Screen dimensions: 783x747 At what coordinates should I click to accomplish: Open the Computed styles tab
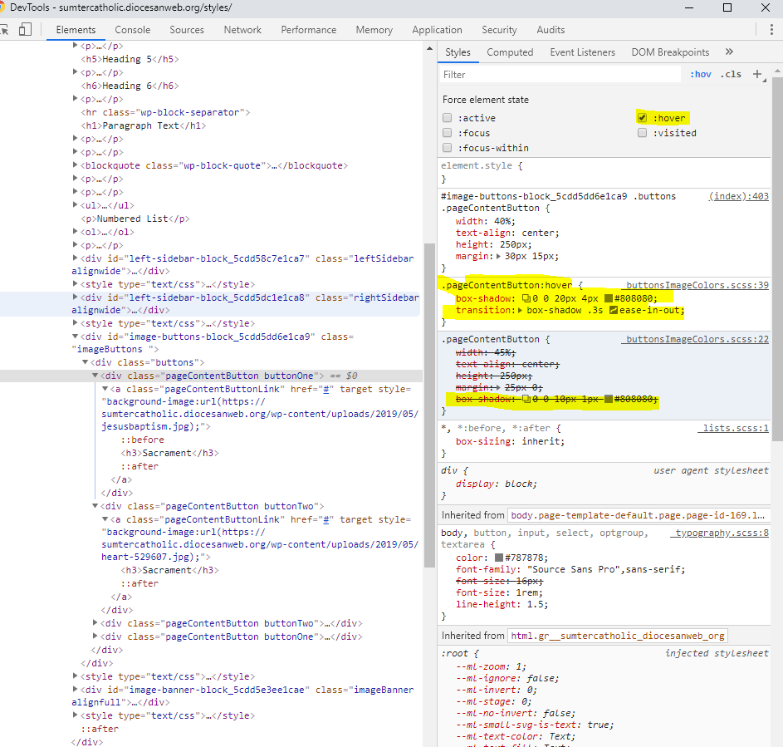coord(510,52)
